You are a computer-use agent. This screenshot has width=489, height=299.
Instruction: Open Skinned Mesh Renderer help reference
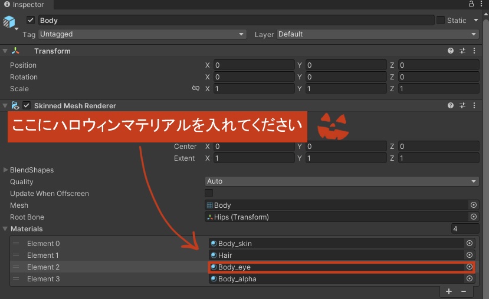tap(450, 105)
